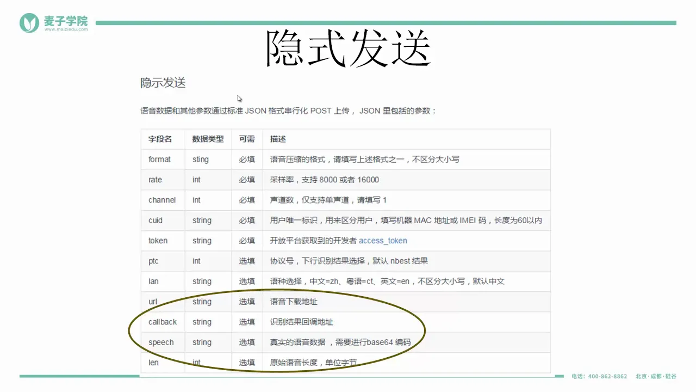Image resolution: width=696 pixels, height=392 pixels.
Task: Open the access_token link
Action: click(383, 241)
